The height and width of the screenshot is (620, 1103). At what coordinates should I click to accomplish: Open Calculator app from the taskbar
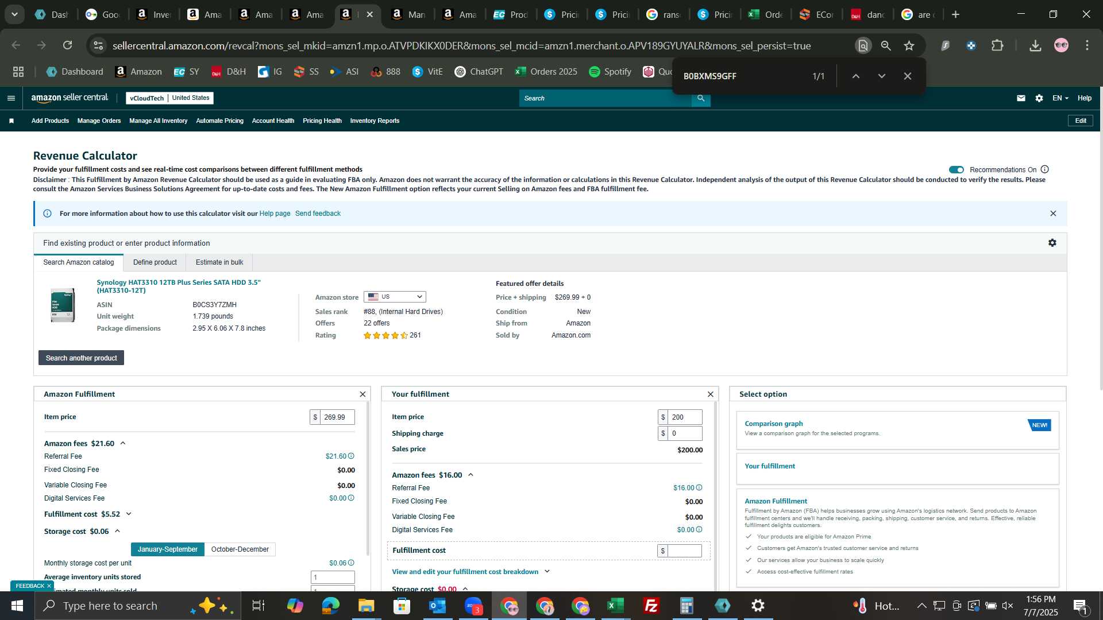(687, 606)
